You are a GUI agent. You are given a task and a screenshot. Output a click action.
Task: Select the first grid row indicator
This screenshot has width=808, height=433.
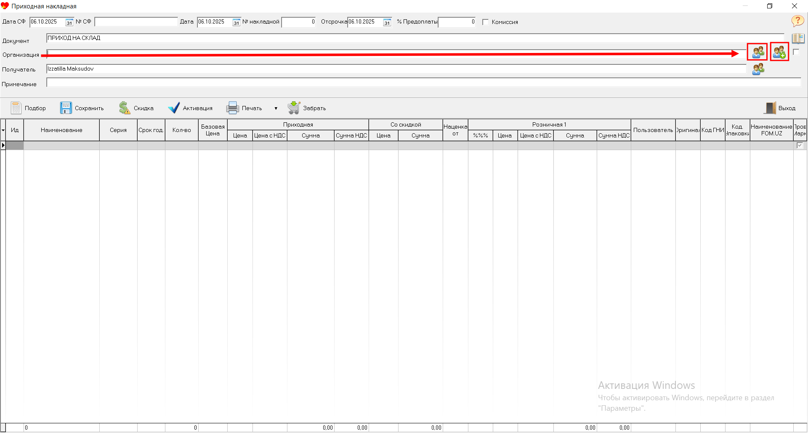coord(3,145)
